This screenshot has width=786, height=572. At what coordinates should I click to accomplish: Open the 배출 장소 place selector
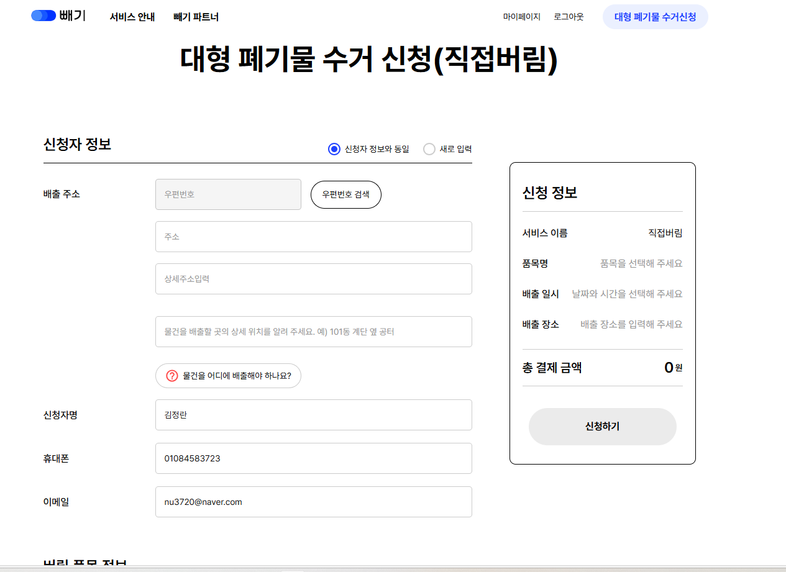(x=629, y=324)
